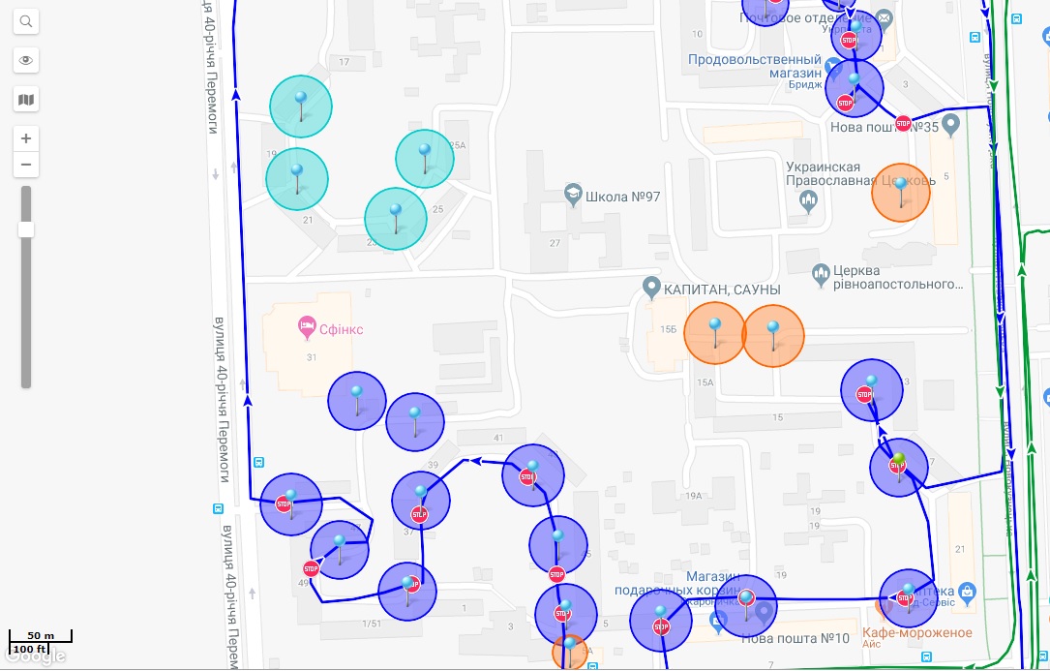This screenshot has height=671, width=1050.
Task: Click the Школа №97 school marker
Action: click(x=573, y=197)
